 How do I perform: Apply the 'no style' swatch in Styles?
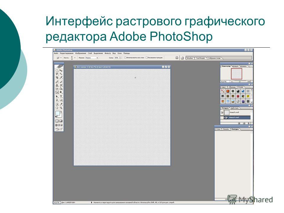tap(223, 91)
